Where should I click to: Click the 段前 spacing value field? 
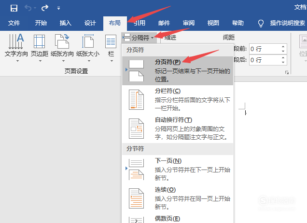click(x=265, y=49)
